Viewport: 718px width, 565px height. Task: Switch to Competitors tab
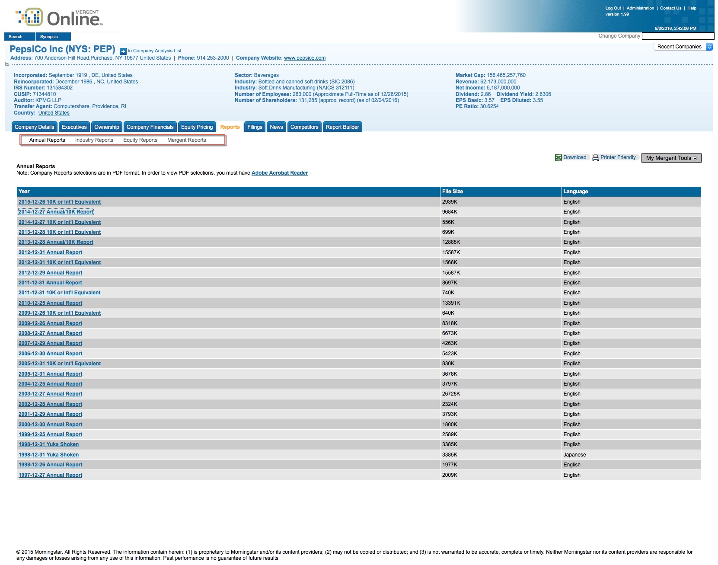pyautogui.click(x=304, y=127)
